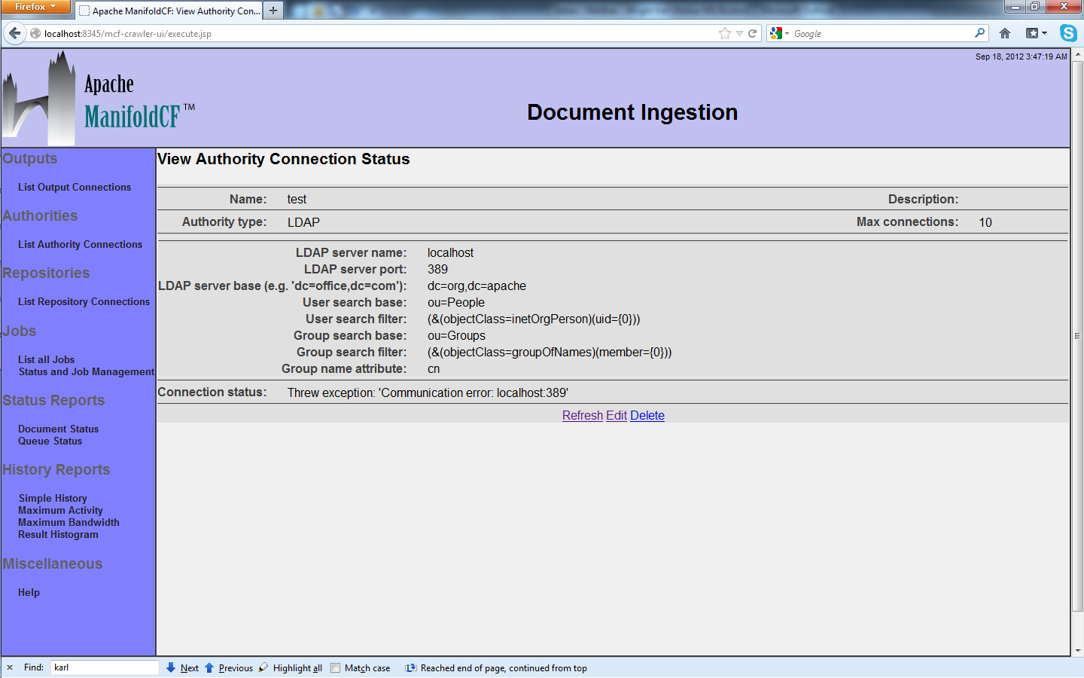Close the find bar with X icon

pos(10,667)
